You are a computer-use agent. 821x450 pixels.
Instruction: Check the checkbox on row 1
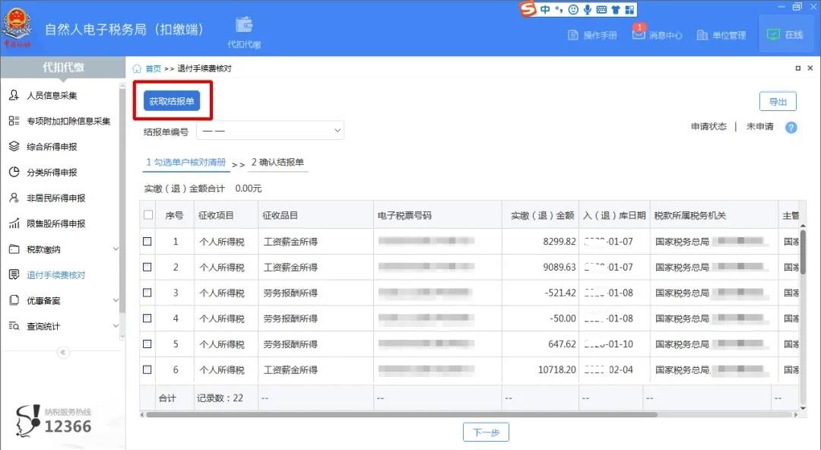click(x=148, y=241)
